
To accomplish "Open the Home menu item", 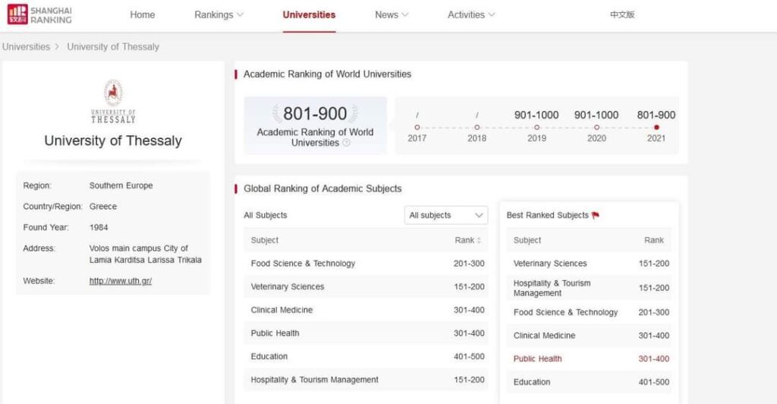I will coord(142,15).
